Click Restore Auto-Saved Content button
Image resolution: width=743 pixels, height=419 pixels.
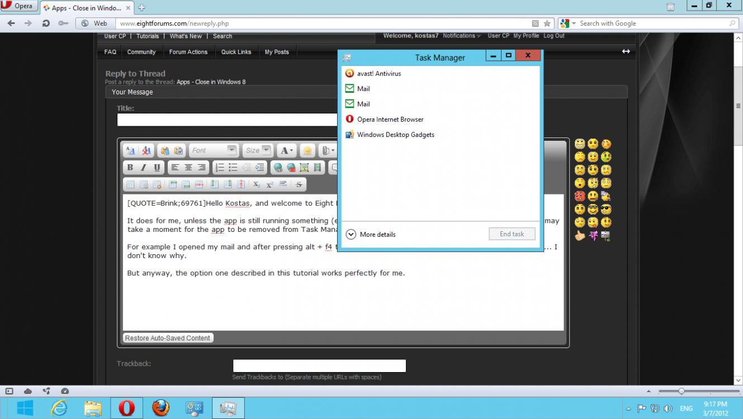168,338
